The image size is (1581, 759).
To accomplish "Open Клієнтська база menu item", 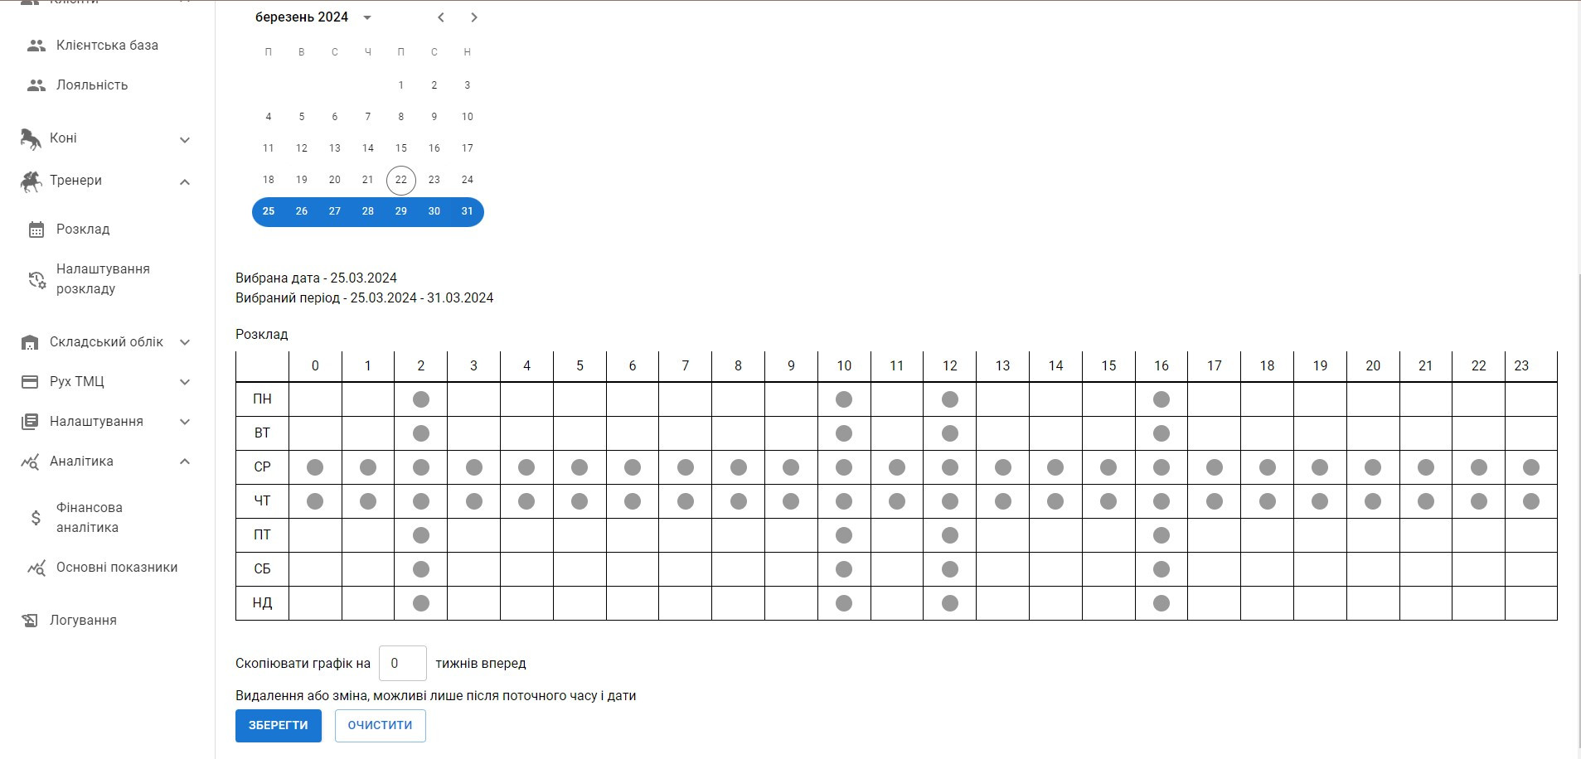I will pyautogui.click(x=107, y=46).
